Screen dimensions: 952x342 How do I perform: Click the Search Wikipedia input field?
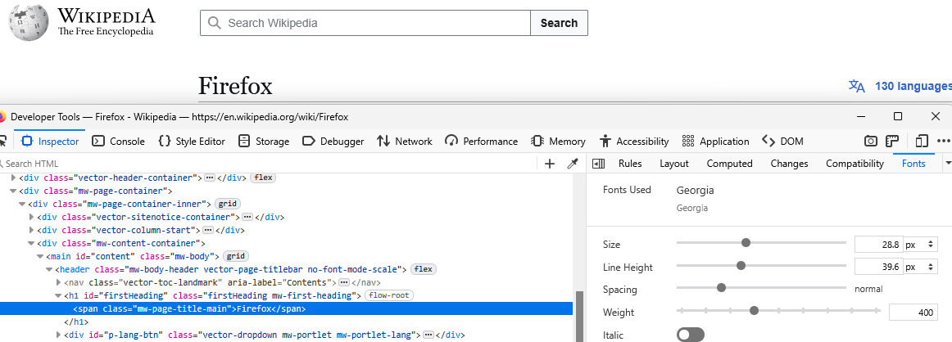point(365,23)
